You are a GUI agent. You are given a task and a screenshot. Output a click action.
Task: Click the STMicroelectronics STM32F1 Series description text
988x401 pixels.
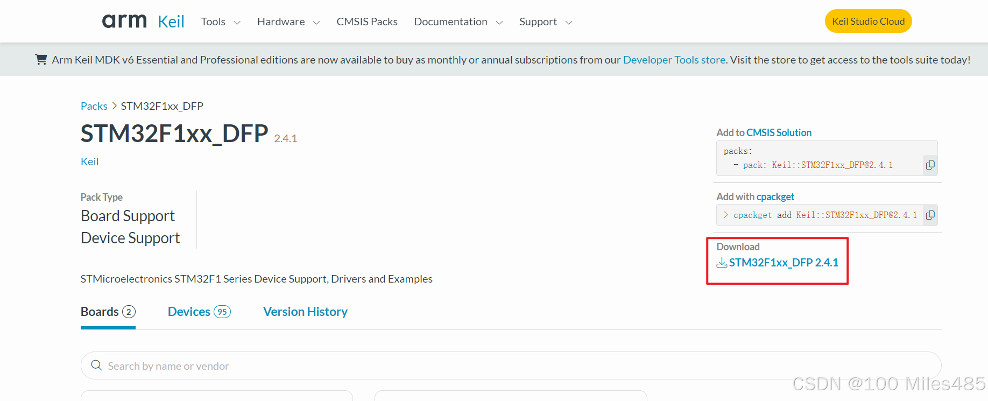(257, 279)
